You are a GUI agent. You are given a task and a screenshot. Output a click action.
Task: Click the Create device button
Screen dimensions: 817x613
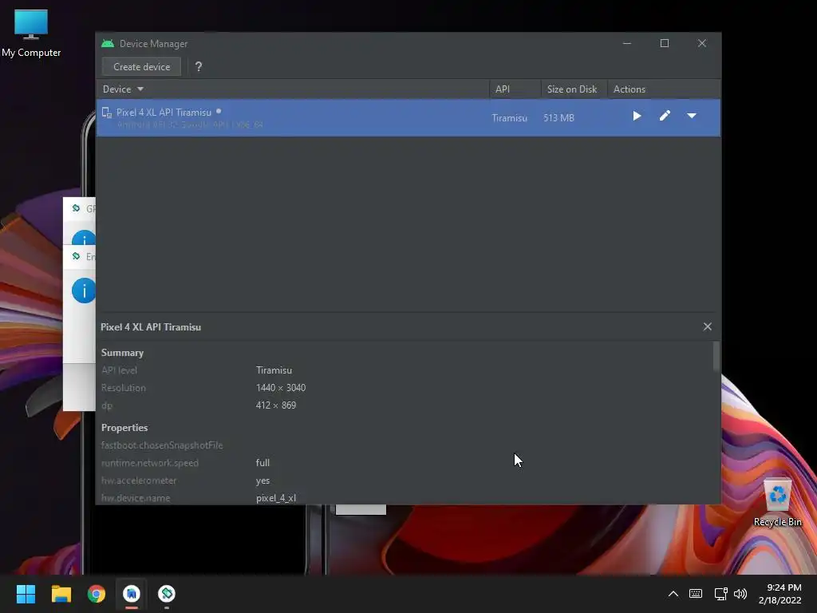point(142,67)
